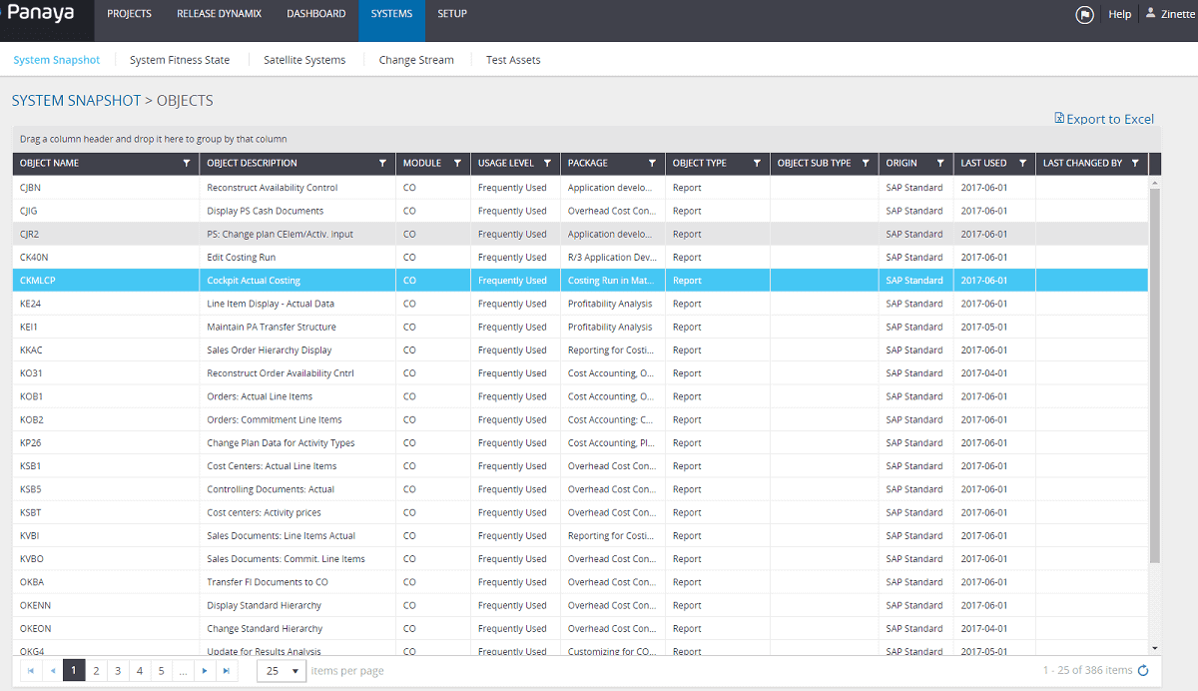Open filter for Last Used column
1198x691 pixels.
1022,163
